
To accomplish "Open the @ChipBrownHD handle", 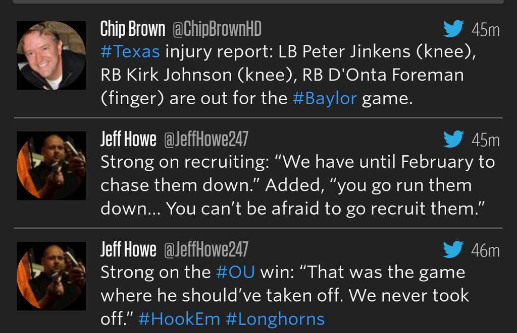I will coord(217,29).
